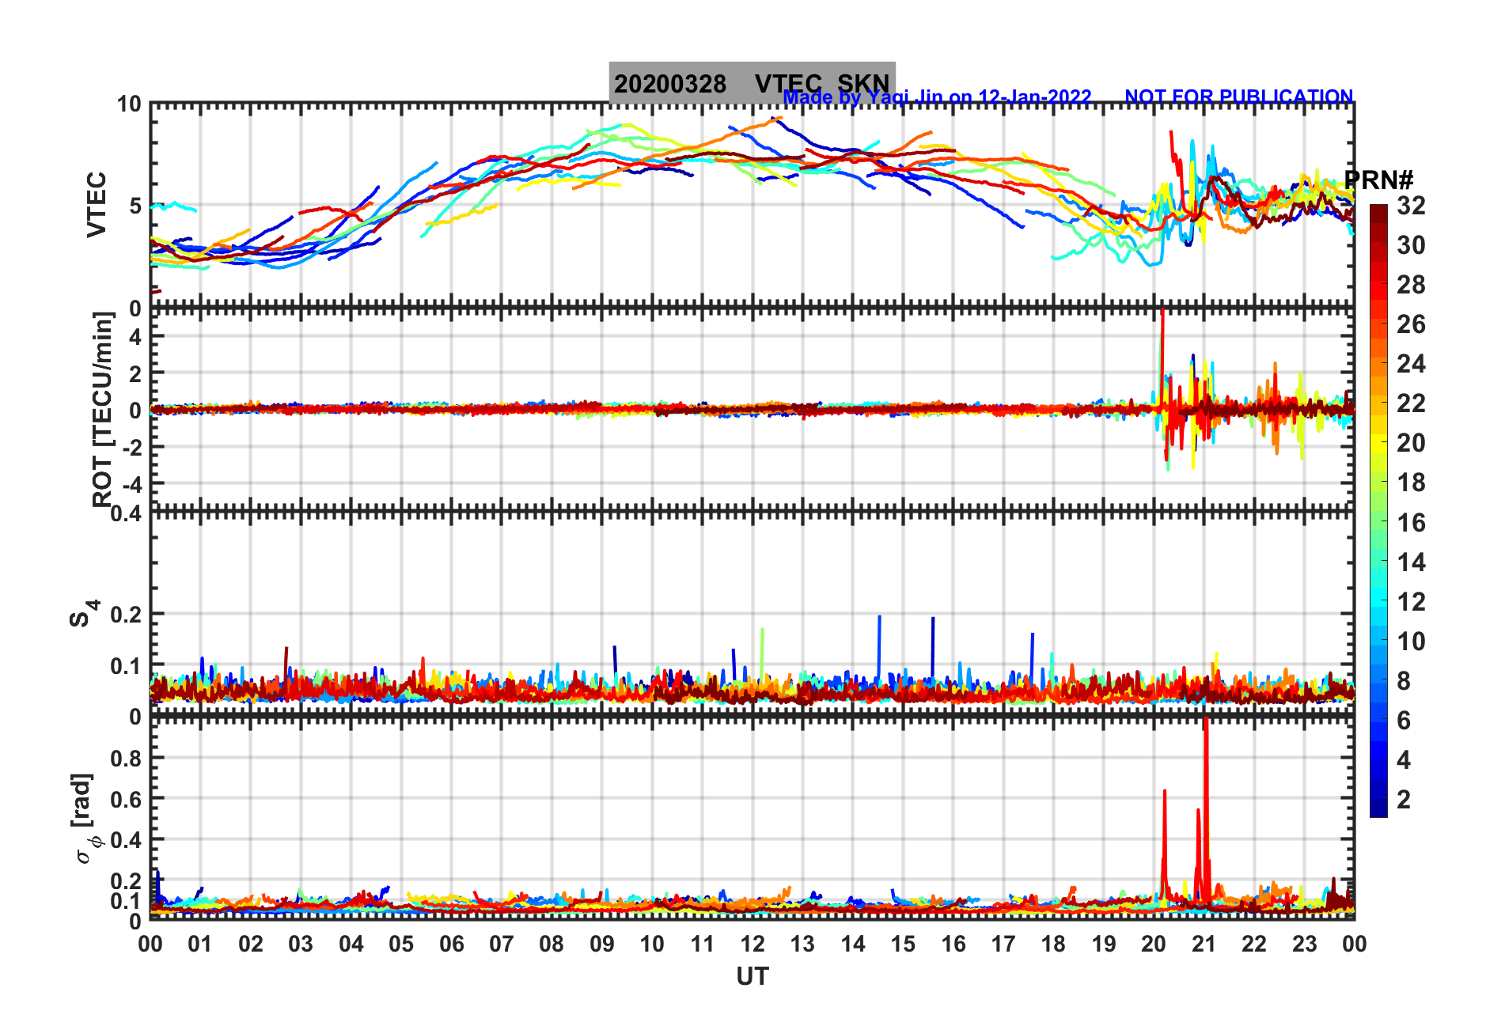1505x1022 pixels.
Task: Click x-axis hour tick label 07
Action: point(502,944)
